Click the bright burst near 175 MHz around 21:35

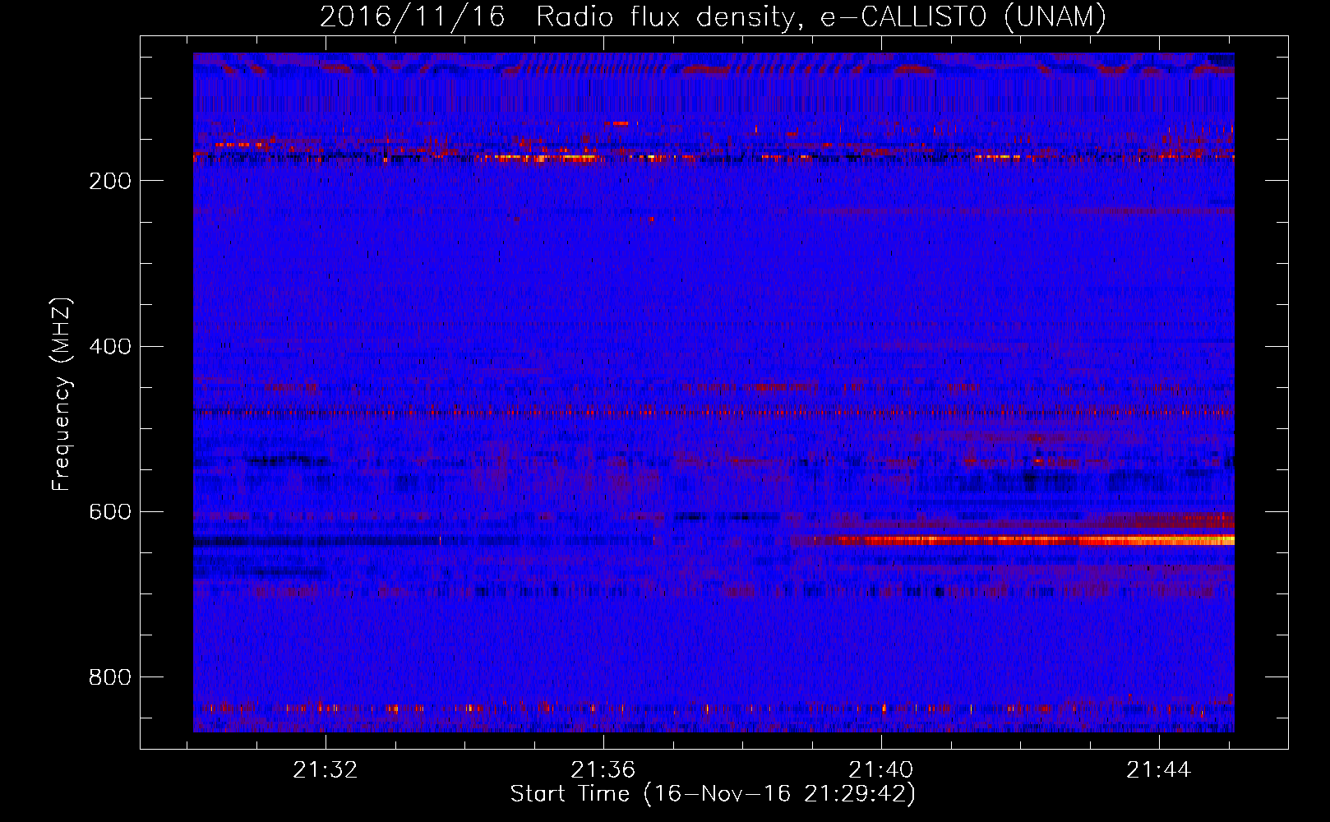[538, 157]
